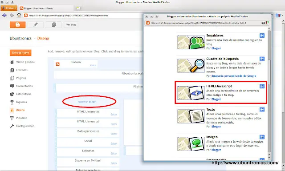
Task: Add the Seguidores gadget with plus
Action: click(x=262, y=36)
